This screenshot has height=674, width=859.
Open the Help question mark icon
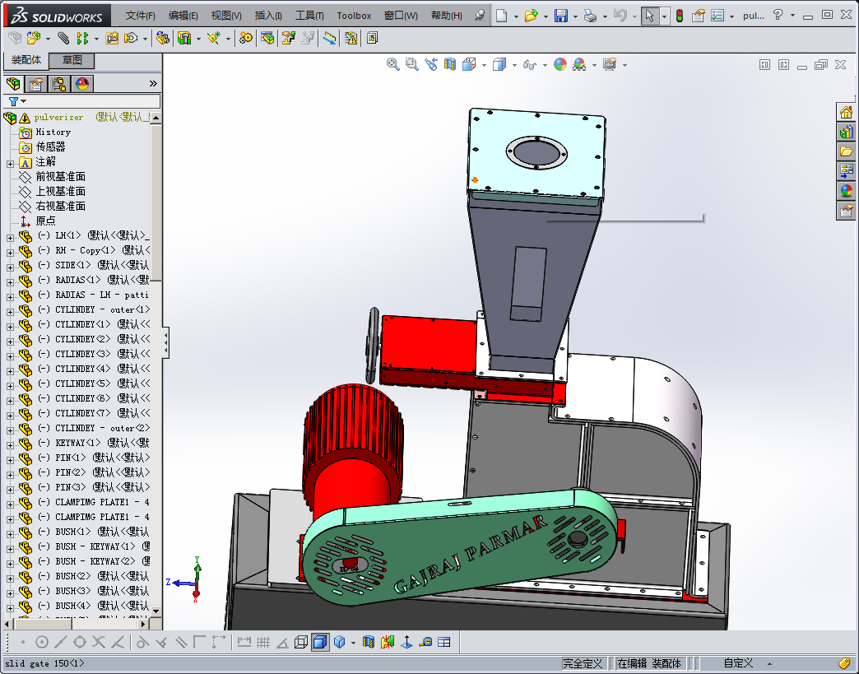[x=778, y=16]
